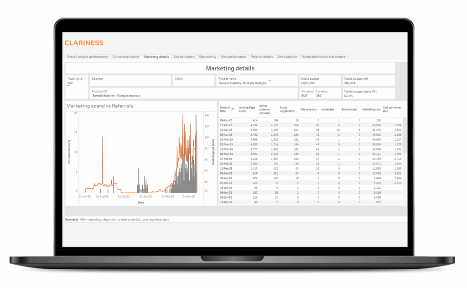Open the Referral details tab
This screenshot has height=288, width=467.
click(x=262, y=57)
